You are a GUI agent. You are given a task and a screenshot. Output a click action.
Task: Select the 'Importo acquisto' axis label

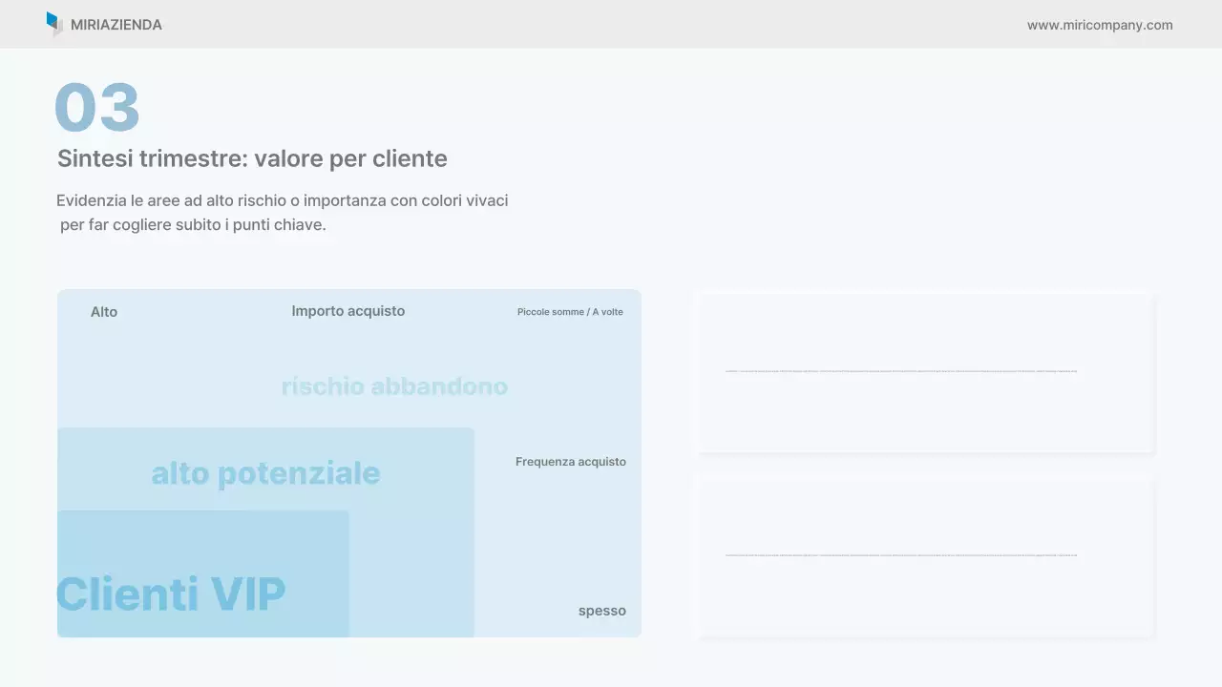pyautogui.click(x=348, y=310)
